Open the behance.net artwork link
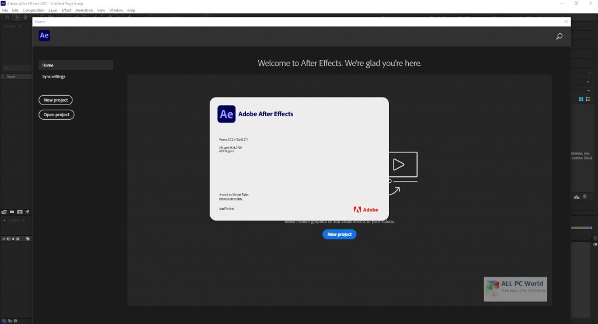The height and width of the screenshot is (324, 598). [x=231, y=198]
